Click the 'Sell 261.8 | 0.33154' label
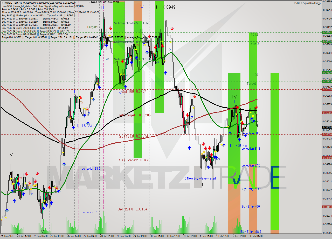The image size is (332, 239). [132, 209]
